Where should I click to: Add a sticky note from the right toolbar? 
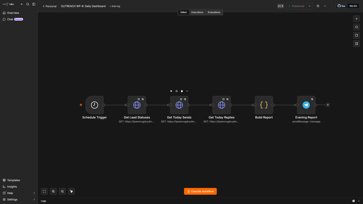click(x=357, y=35)
